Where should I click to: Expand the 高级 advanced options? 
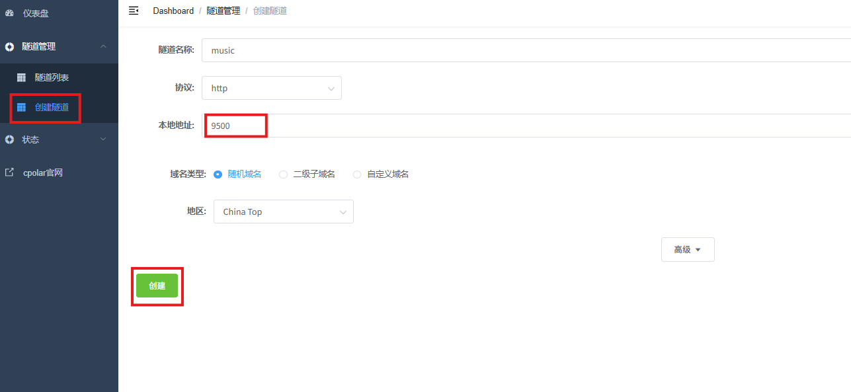click(x=687, y=250)
